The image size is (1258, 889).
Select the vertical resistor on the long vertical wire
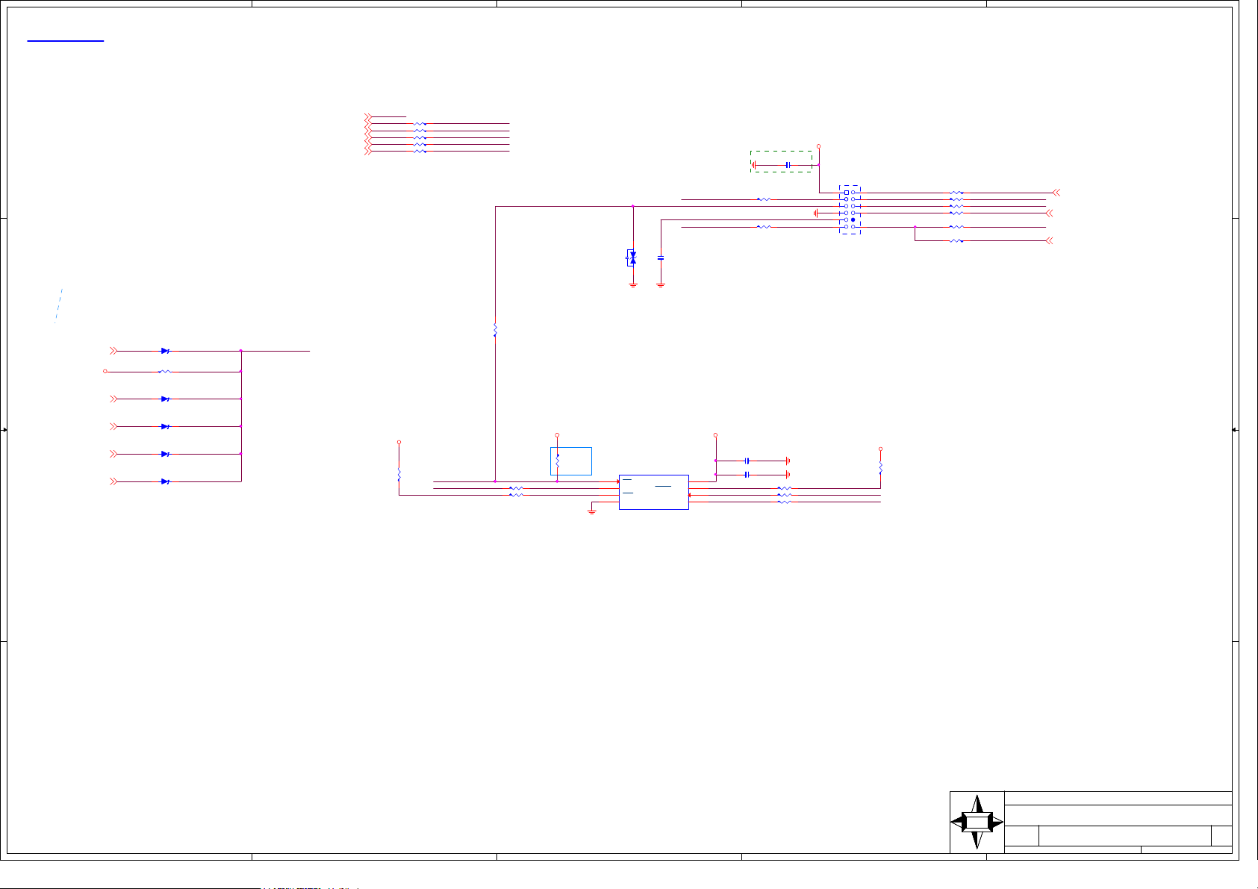[495, 330]
